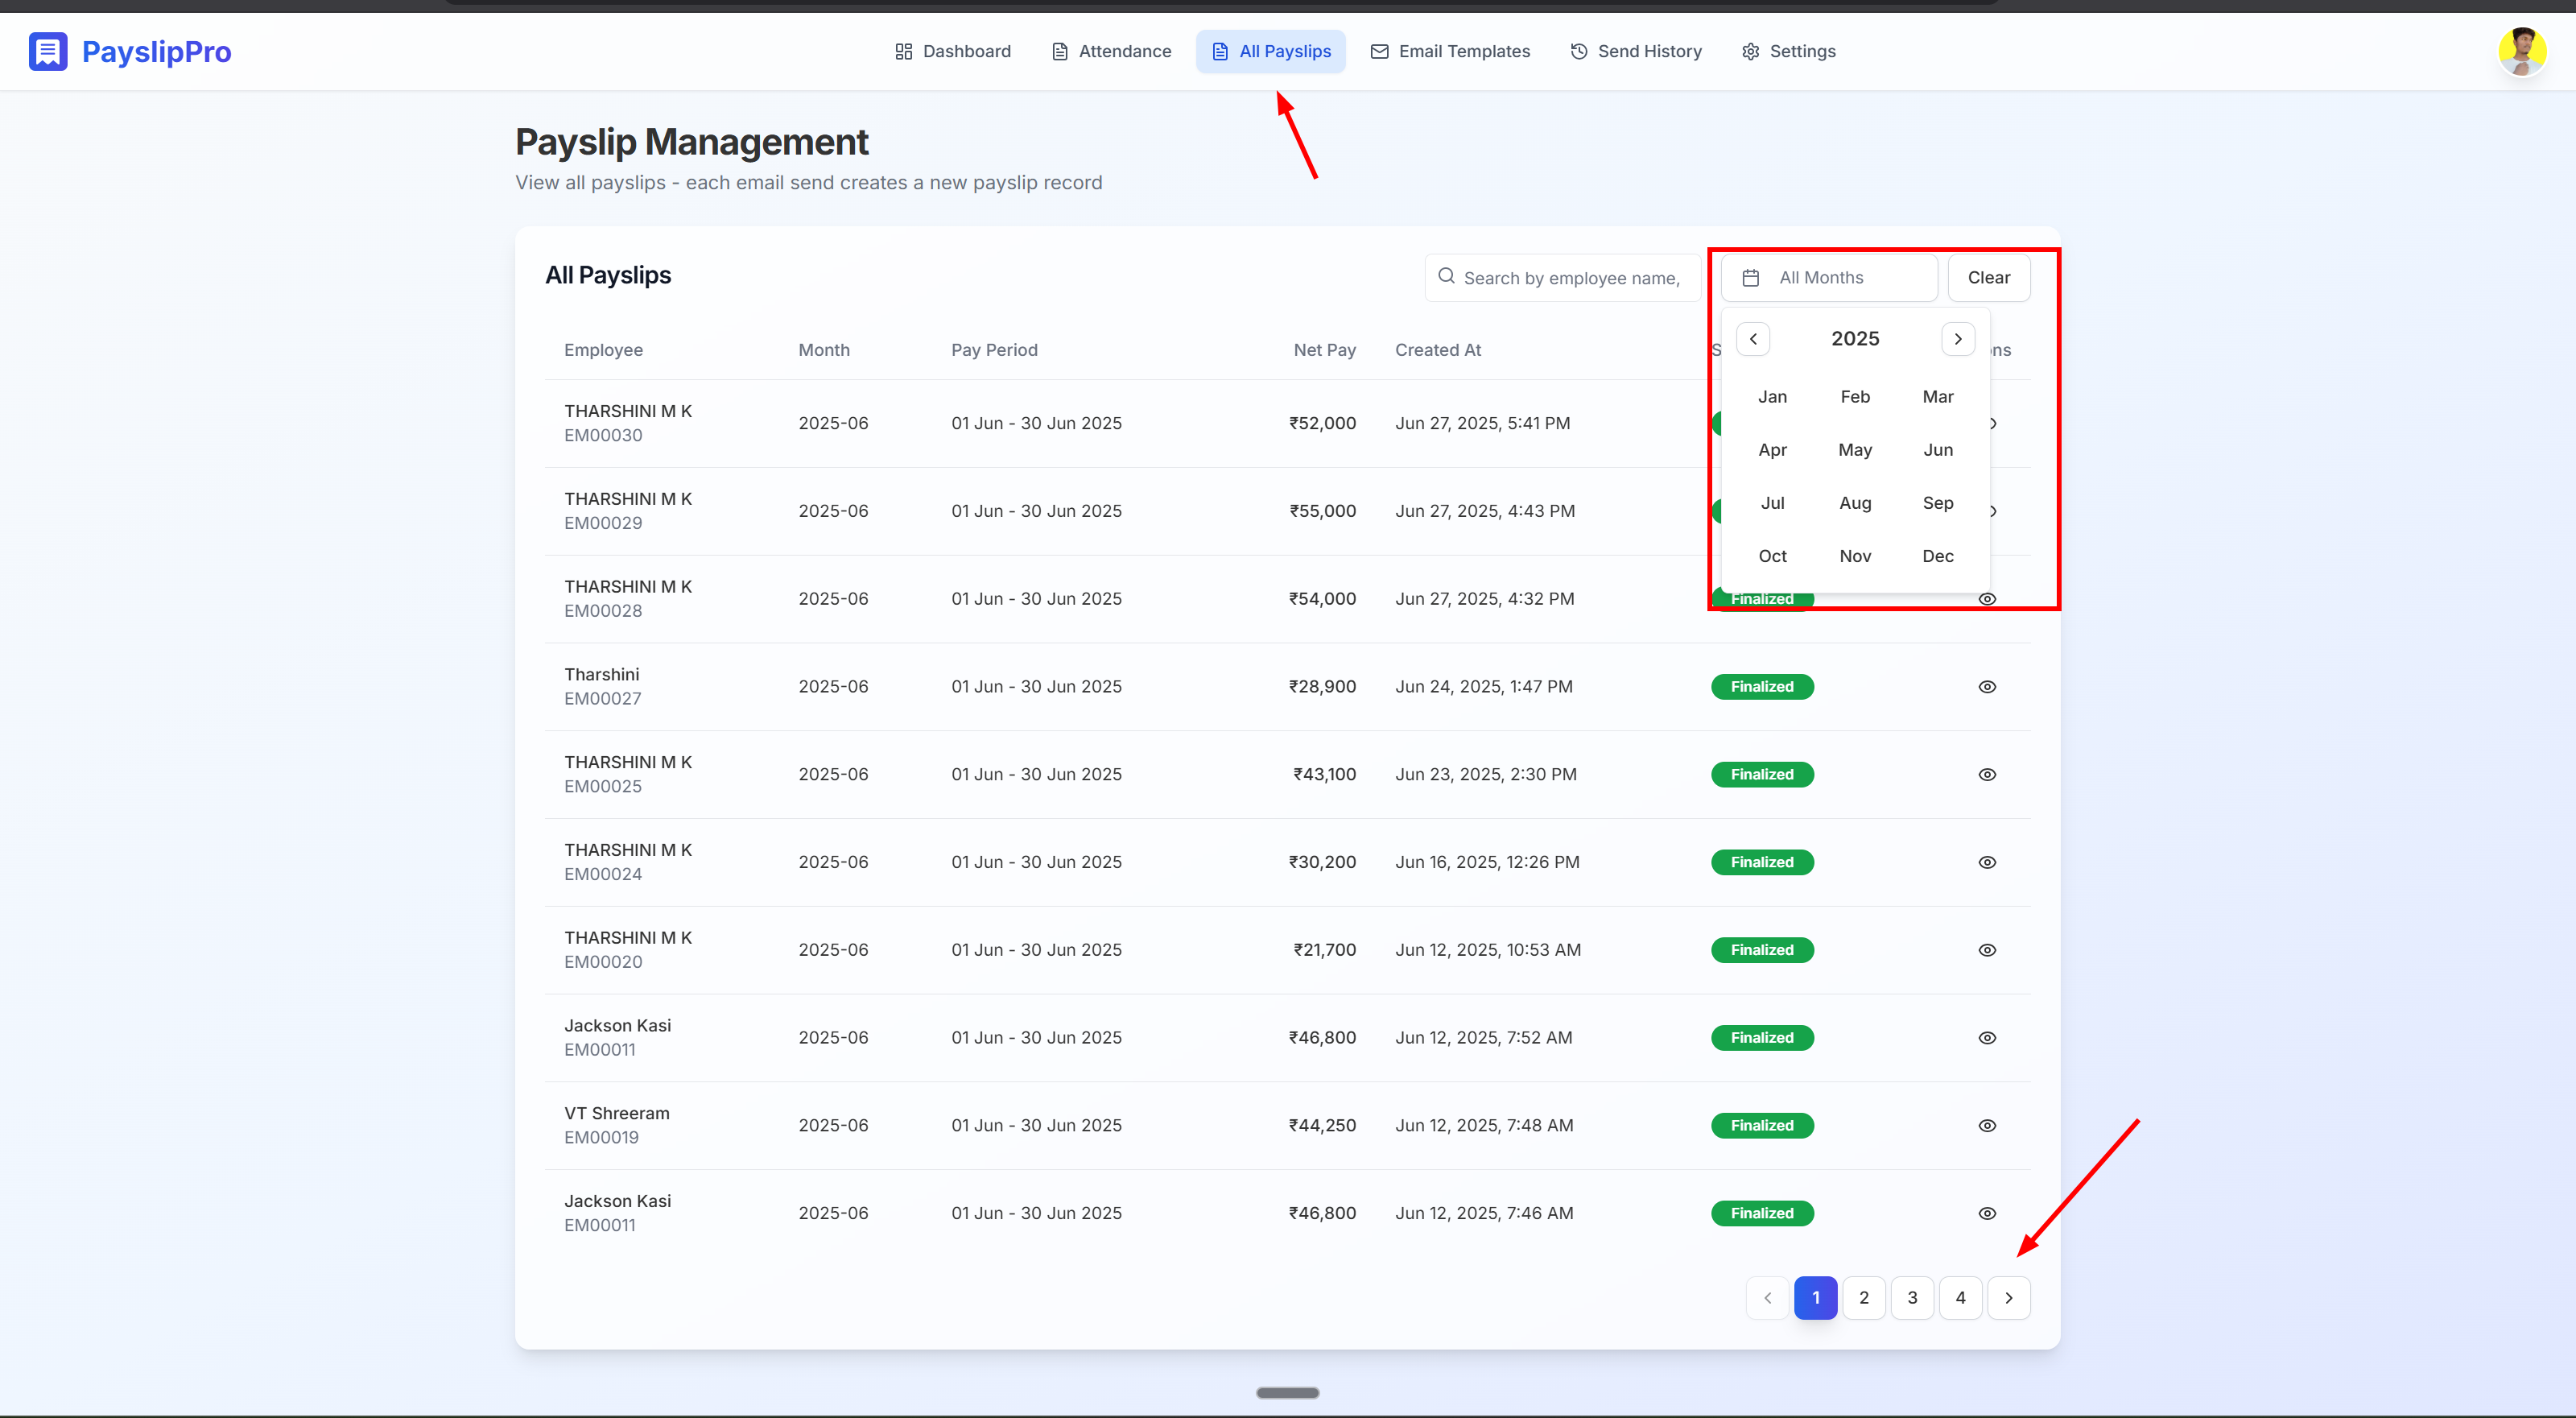Open Settings from navigation bar
The image size is (2576, 1418).
[1788, 51]
